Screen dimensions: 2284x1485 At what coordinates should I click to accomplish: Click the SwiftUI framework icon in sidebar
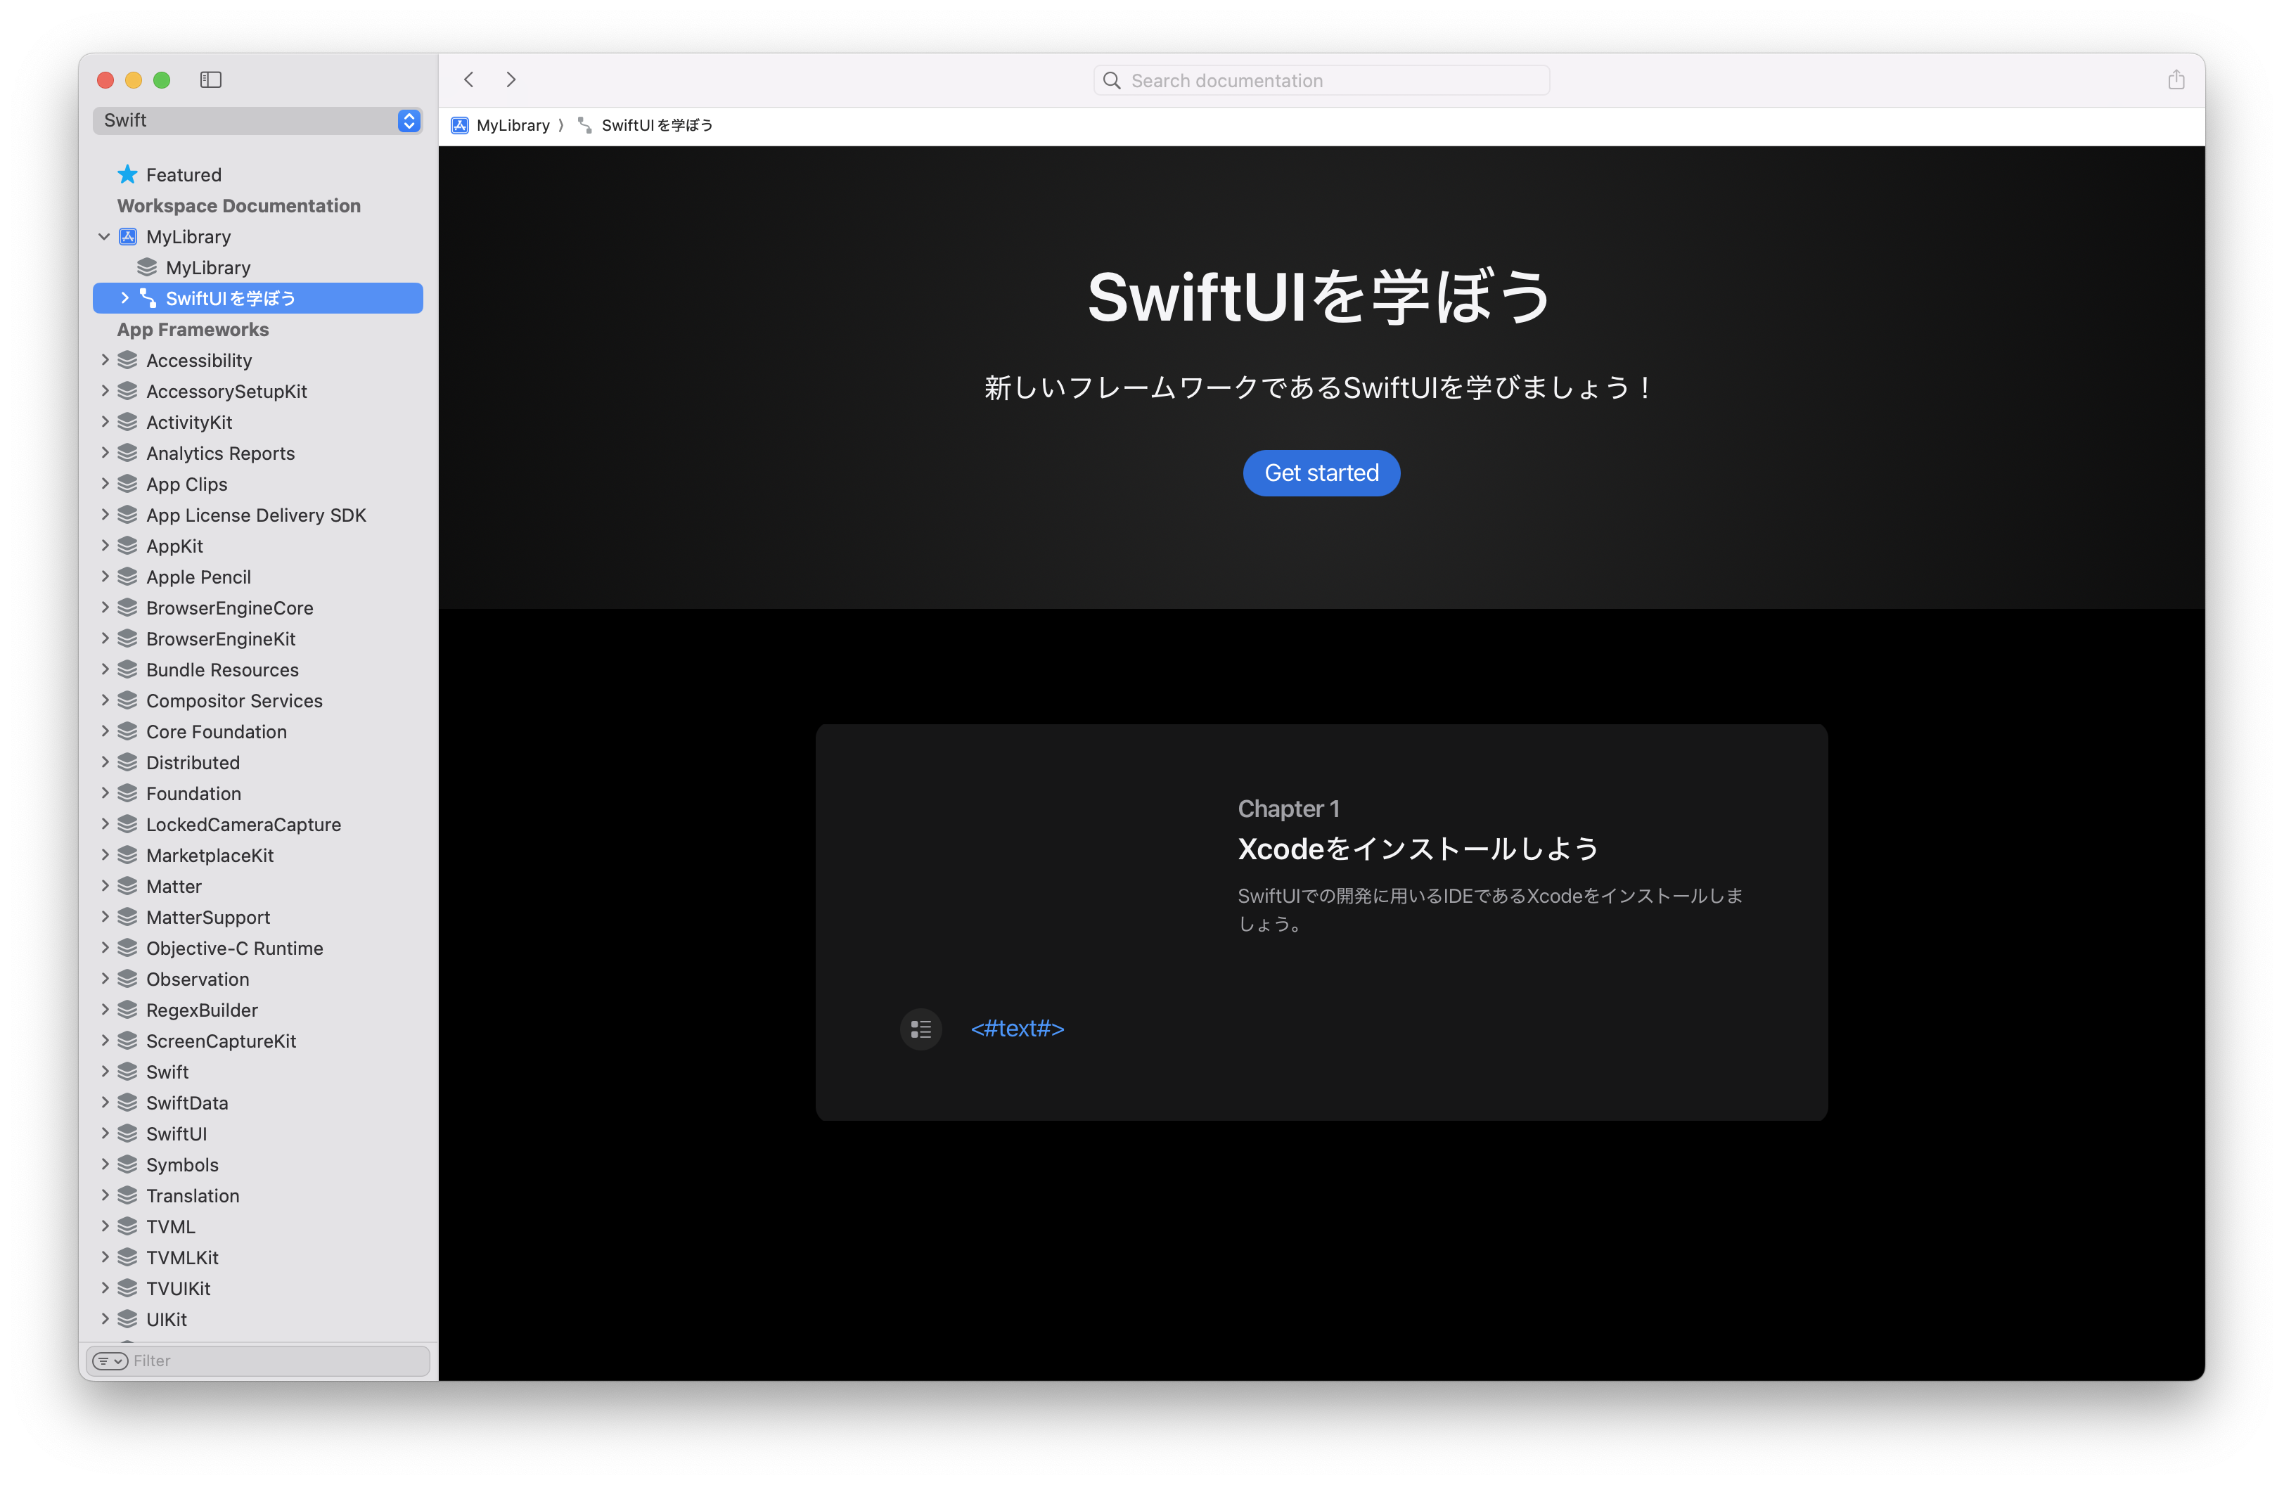pyautogui.click(x=128, y=1133)
